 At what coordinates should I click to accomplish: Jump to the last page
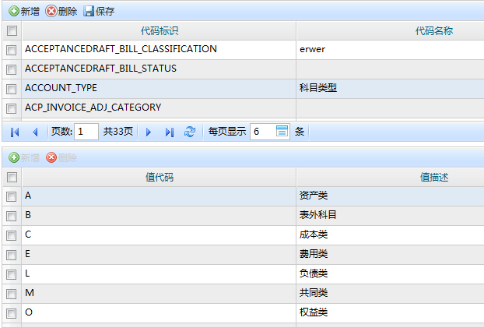coord(169,132)
